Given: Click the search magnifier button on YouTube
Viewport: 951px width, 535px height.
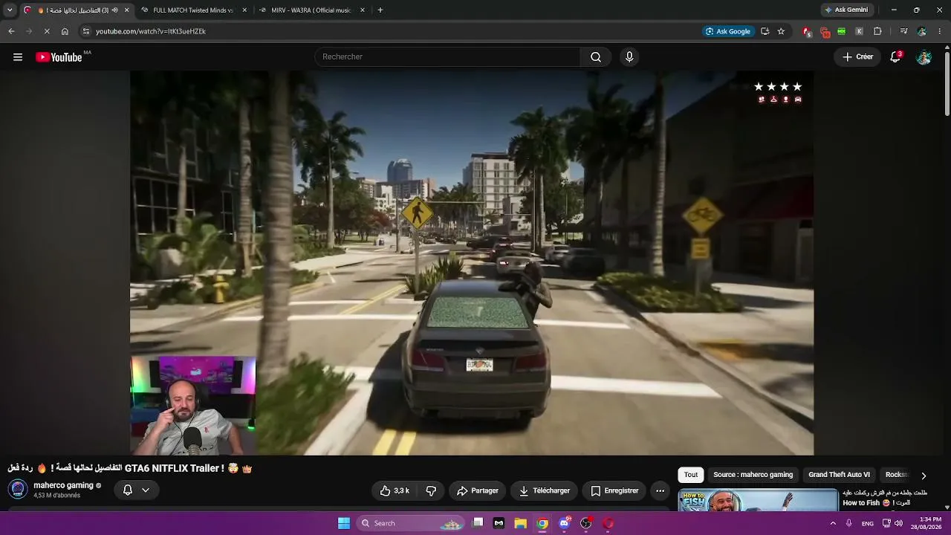Looking at the screenshot, I should [596, 57].
